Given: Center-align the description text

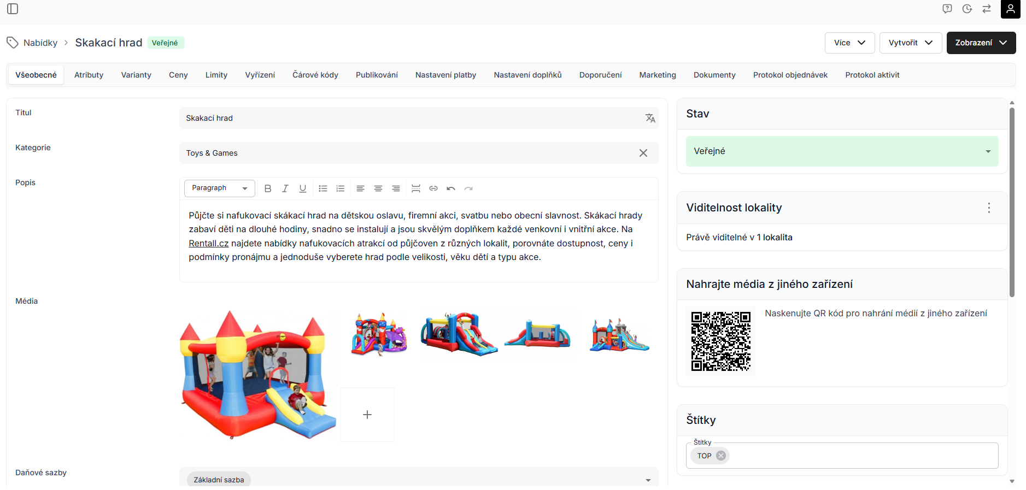Looking at the screenshot, I should 378,188.
